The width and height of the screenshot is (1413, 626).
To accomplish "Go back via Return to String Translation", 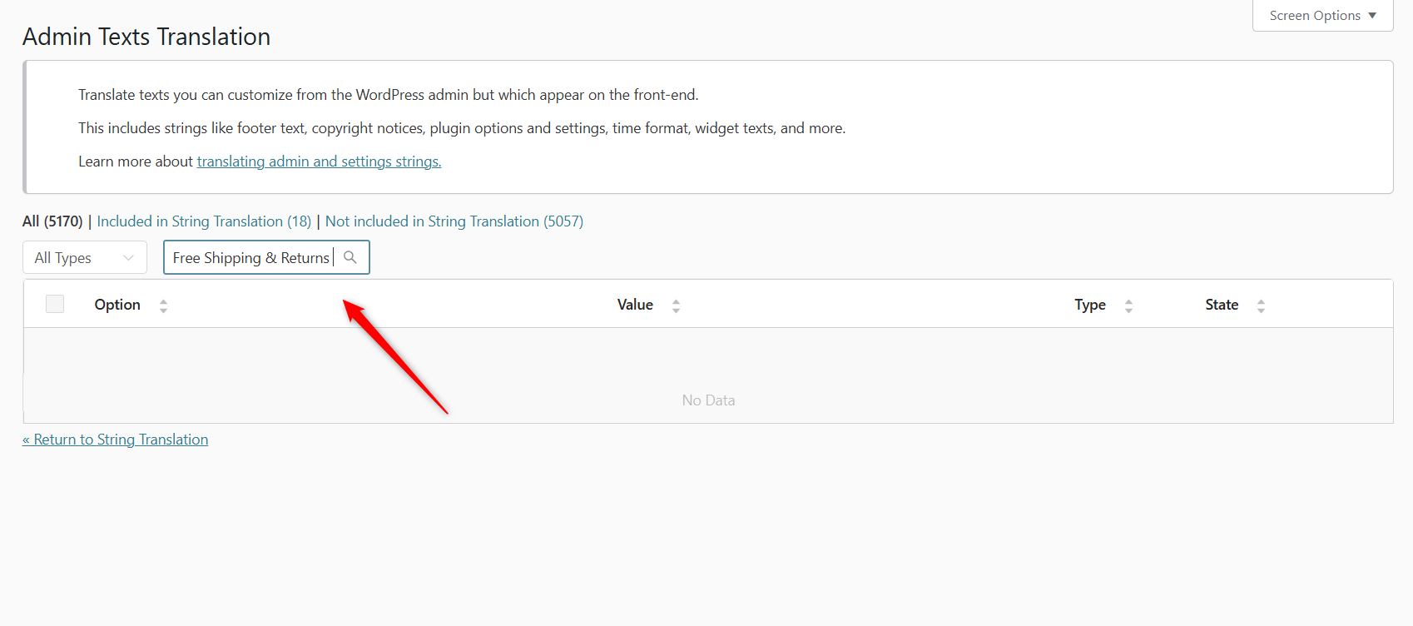I will click(116, 440).
